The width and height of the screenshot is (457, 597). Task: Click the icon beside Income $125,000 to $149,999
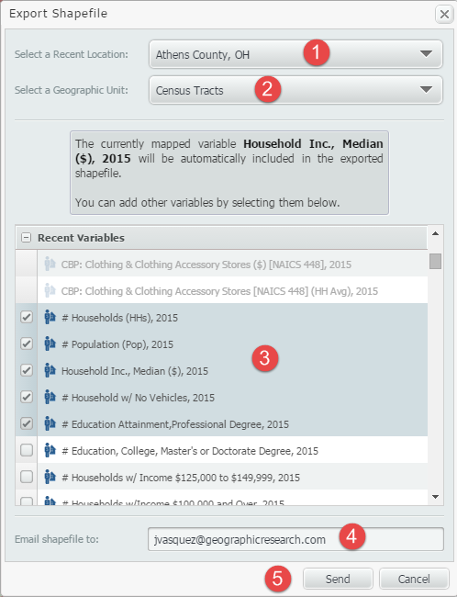tap(50, 477)
